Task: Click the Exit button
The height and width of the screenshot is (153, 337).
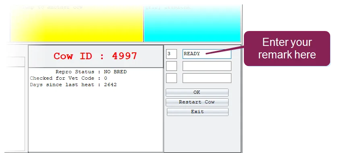Action: (198, 112)
